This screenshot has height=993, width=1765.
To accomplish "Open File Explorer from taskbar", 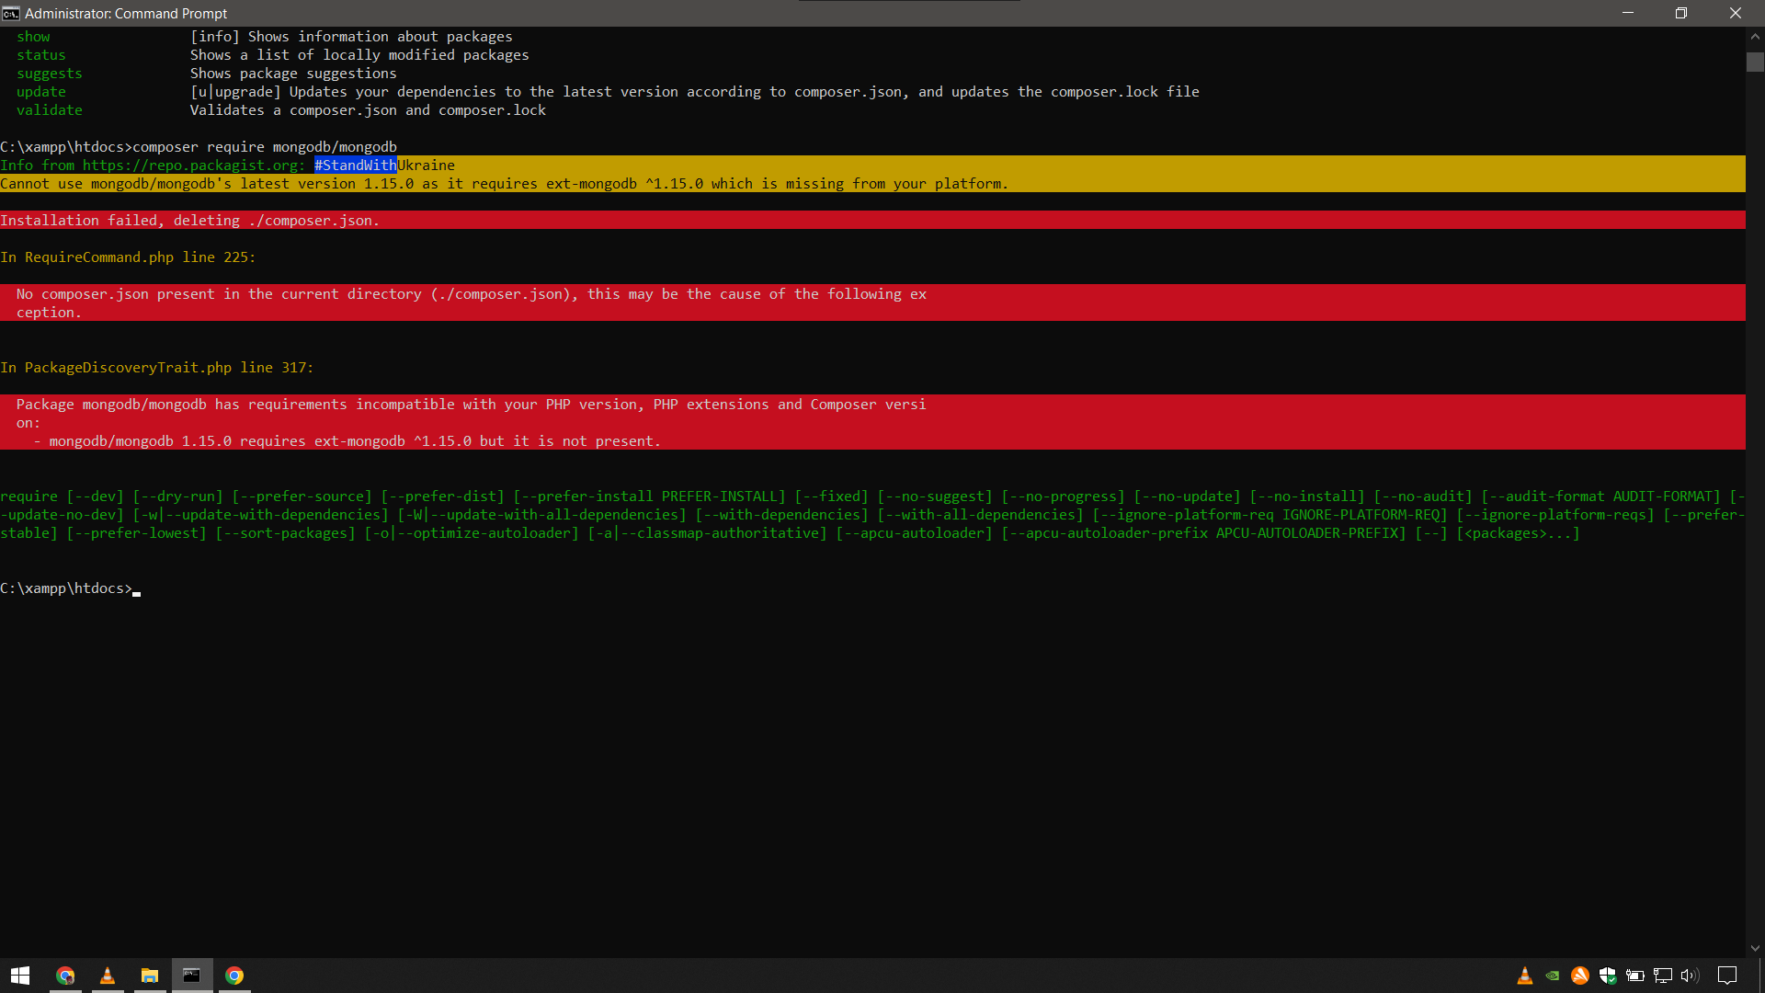I will point(150,976).
